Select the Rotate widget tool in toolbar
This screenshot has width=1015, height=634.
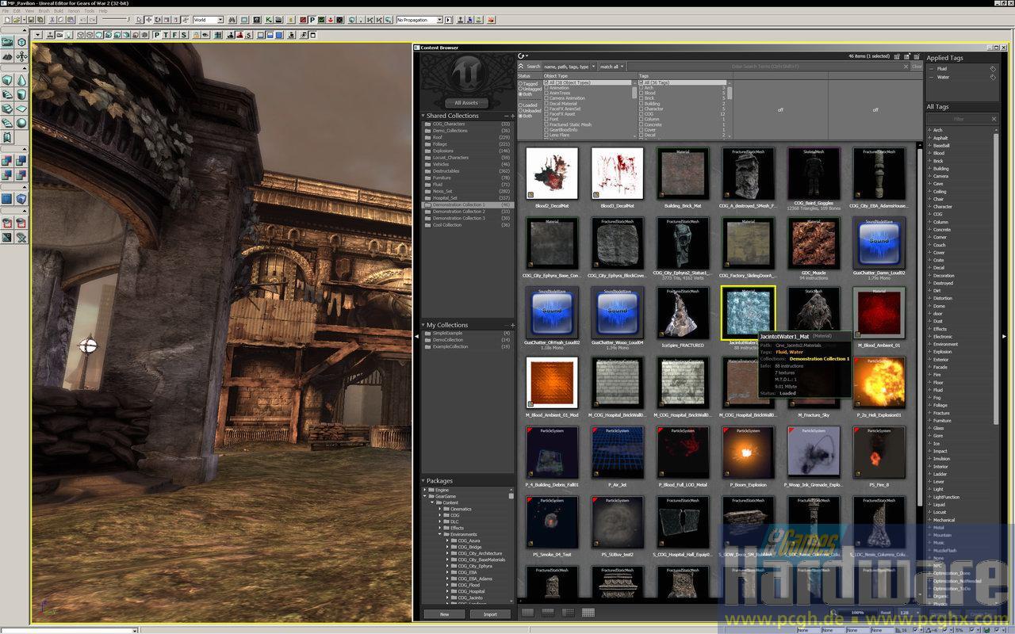click(157, 20)
